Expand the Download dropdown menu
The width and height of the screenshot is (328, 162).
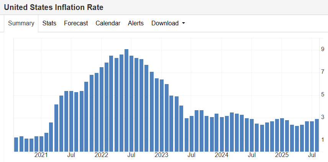(168, 23)
